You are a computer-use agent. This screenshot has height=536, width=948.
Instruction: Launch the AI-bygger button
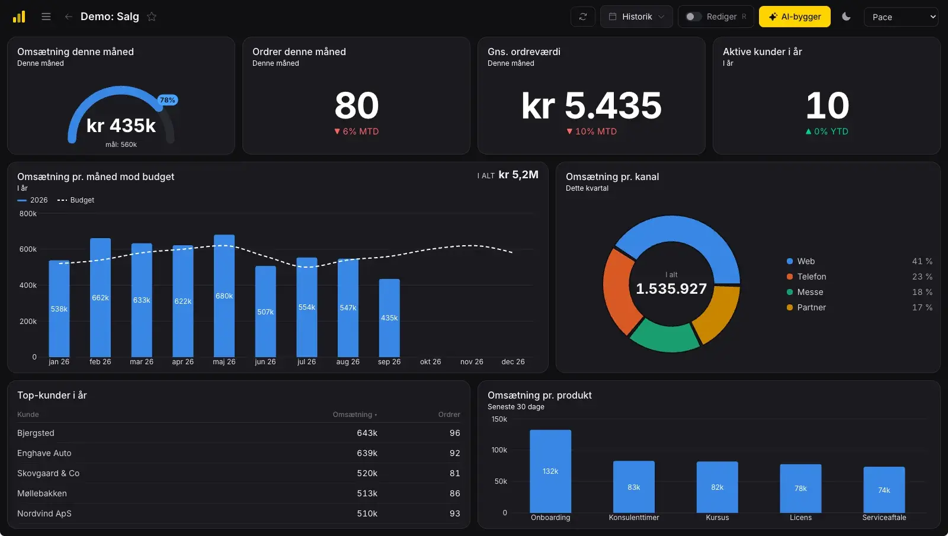tap(795, 17)
